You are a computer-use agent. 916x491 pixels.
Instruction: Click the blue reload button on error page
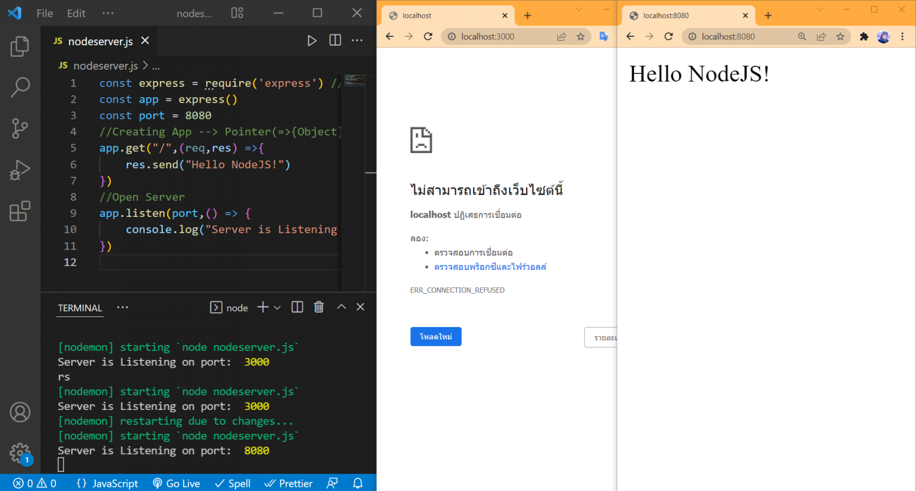435,337
